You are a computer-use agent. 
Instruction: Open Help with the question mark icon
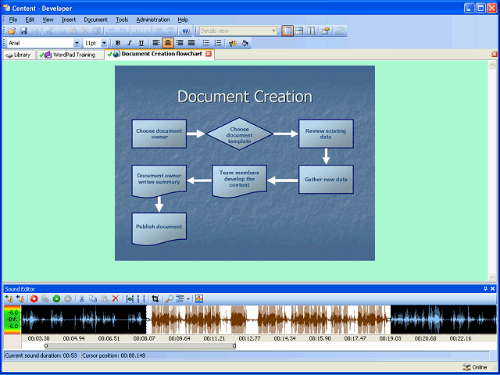click(186, 31)
